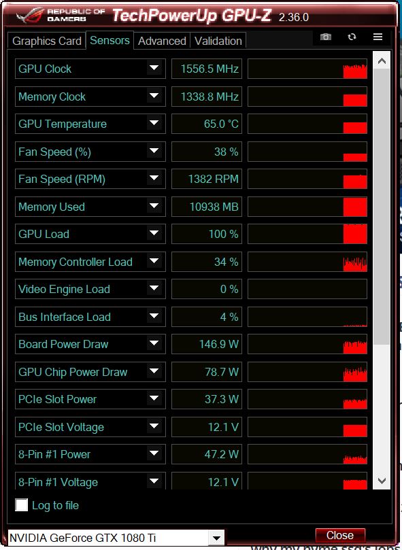Go to the Validation tab
The image size is (402, 550).
pyautogui.click(x=218, y=41)
